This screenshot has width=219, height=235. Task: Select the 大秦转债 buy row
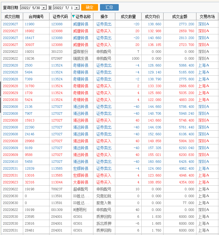coord(110,182)
